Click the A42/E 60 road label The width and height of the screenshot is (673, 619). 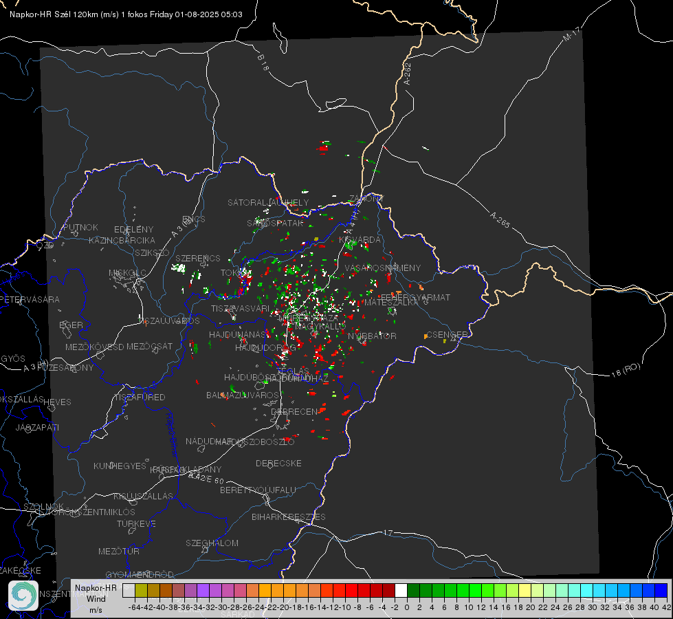pyautogui.click(x=206, y=478)
